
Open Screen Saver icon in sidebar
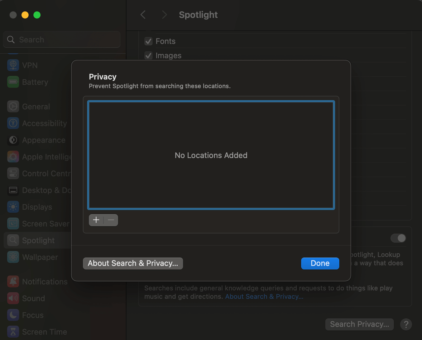click(13, 224)
